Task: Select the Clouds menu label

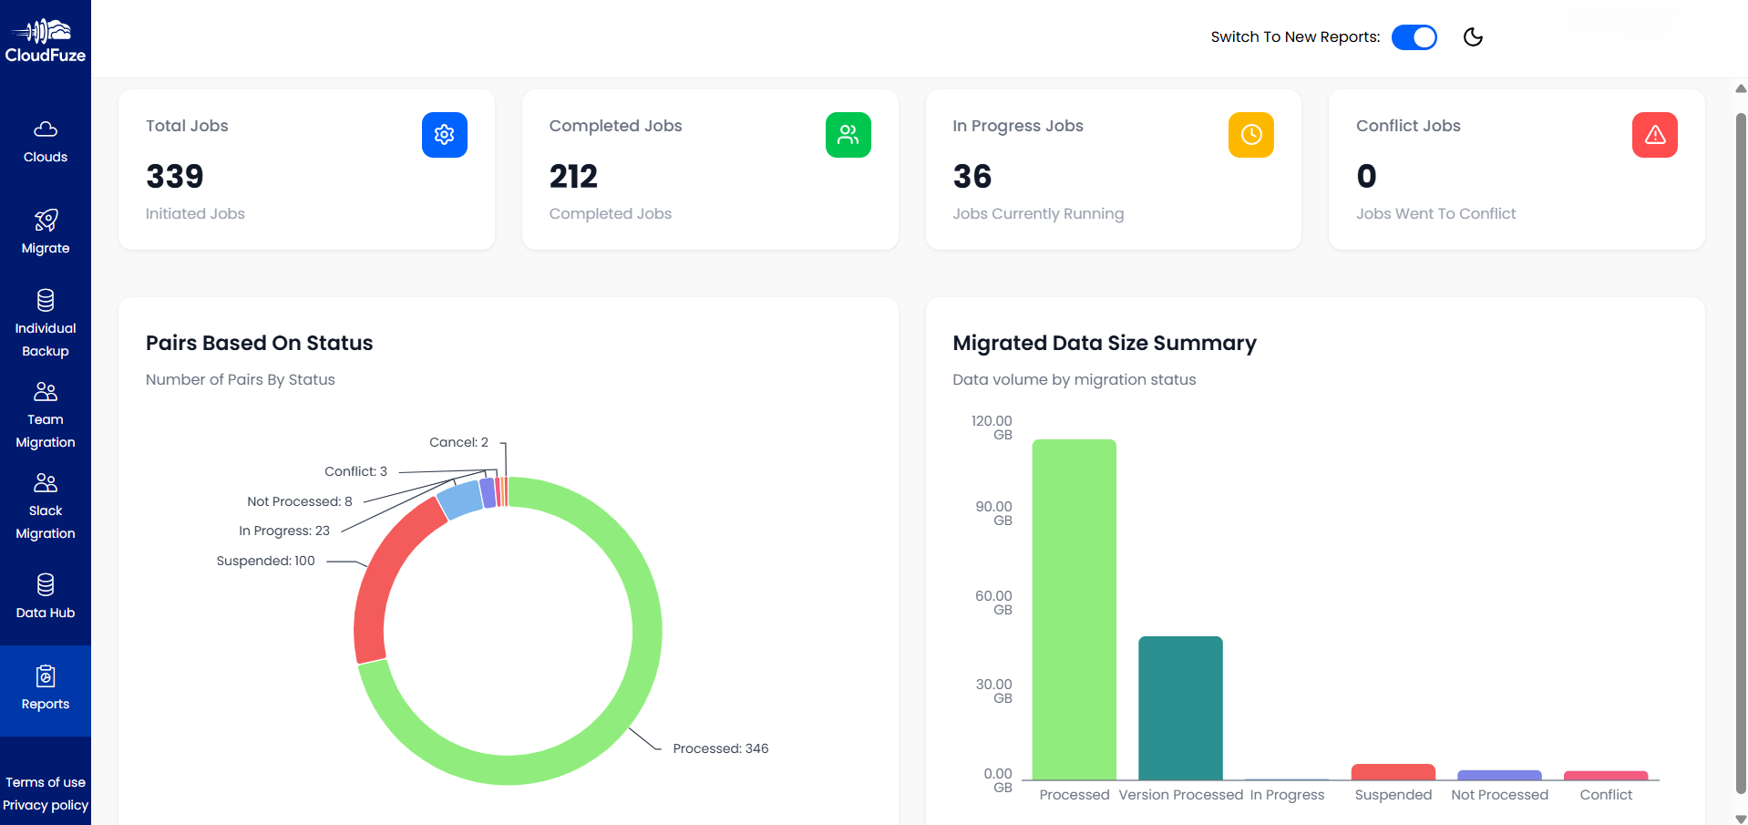Action: pyautogui.click(x=46, y=157)
